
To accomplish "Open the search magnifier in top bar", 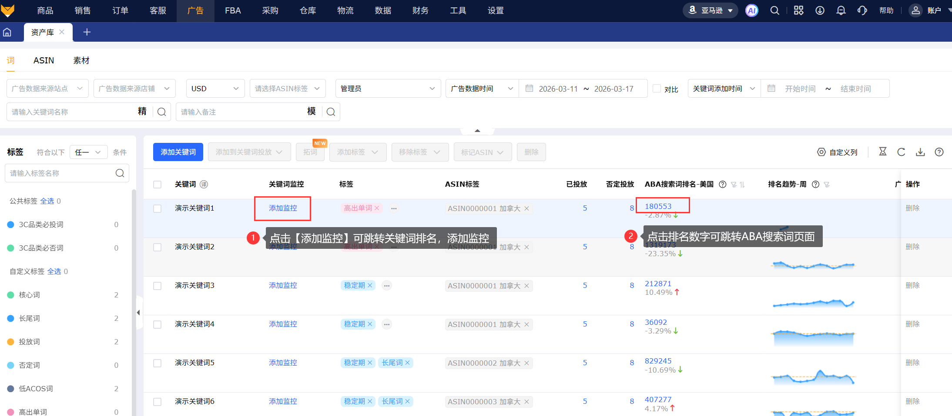I will (x=774, y=10).
